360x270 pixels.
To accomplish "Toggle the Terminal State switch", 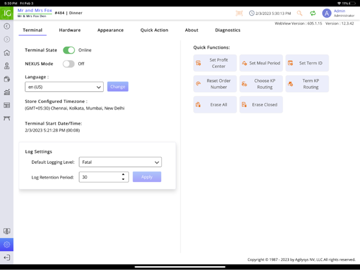I will 69,50.
